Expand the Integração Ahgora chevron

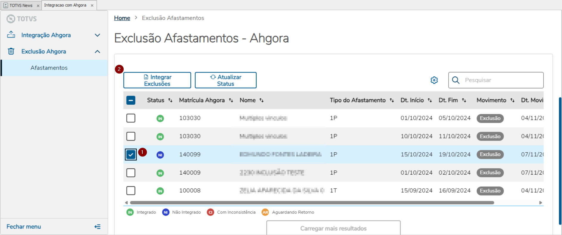[x=97, y=35]
